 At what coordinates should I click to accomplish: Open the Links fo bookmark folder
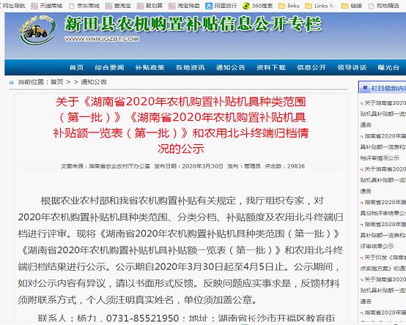click(x=320, y=6)
